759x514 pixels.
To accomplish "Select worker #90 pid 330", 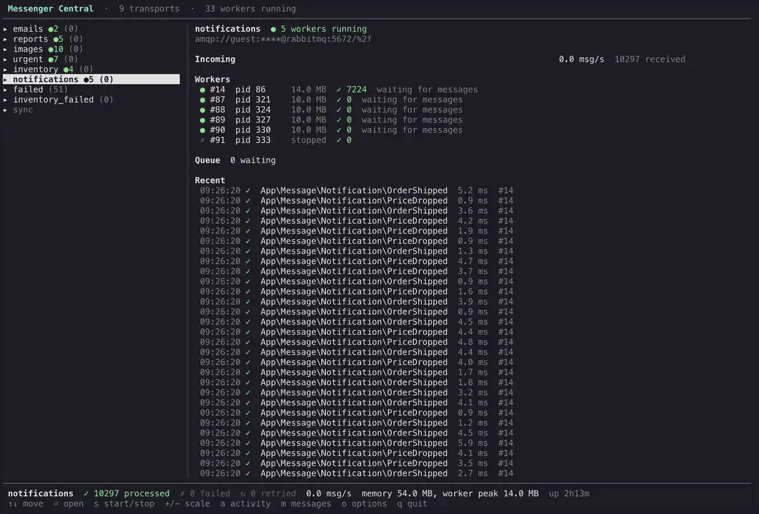I will (331, 130).
